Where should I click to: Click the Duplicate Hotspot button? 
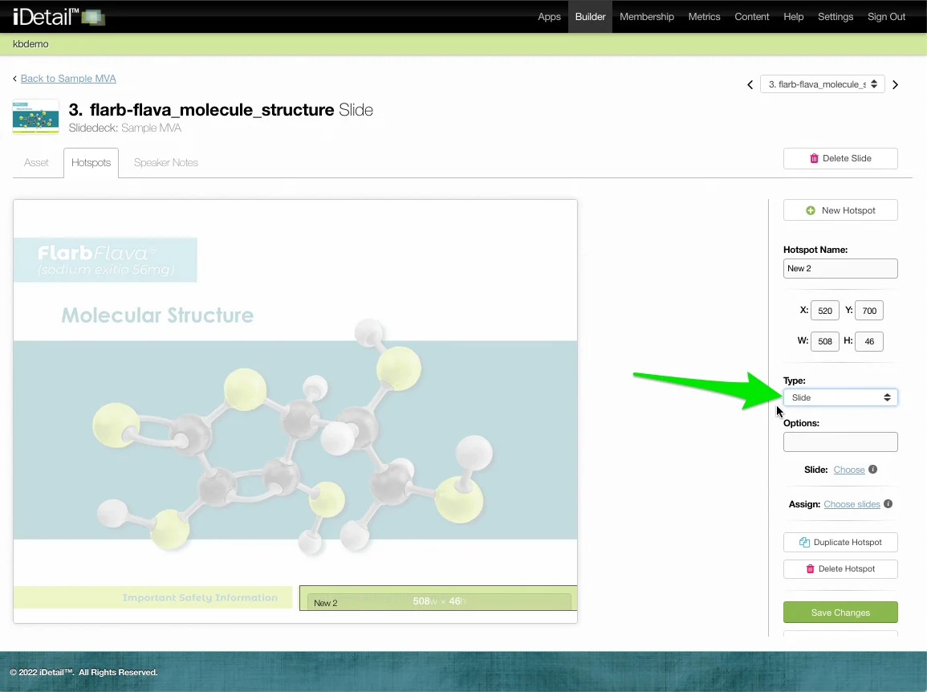pyautogui.click(x=840, y=542)
